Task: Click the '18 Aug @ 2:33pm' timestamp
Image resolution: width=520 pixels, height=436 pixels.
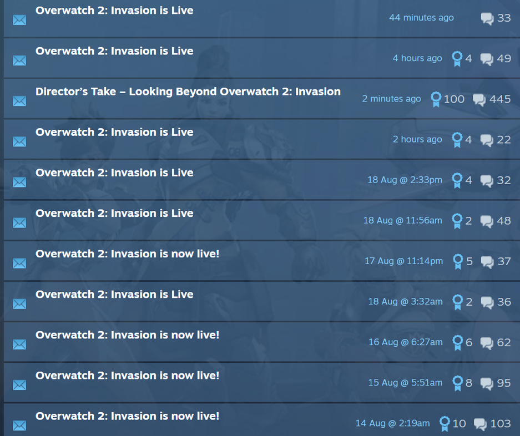Action: [405, 180]
